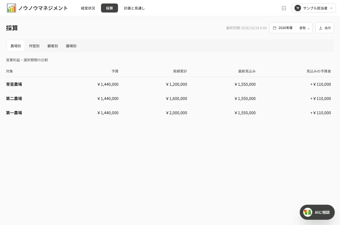340x225 pixels.
Task: Click the 最新見込み column header
Action: [x=247, y=71]
